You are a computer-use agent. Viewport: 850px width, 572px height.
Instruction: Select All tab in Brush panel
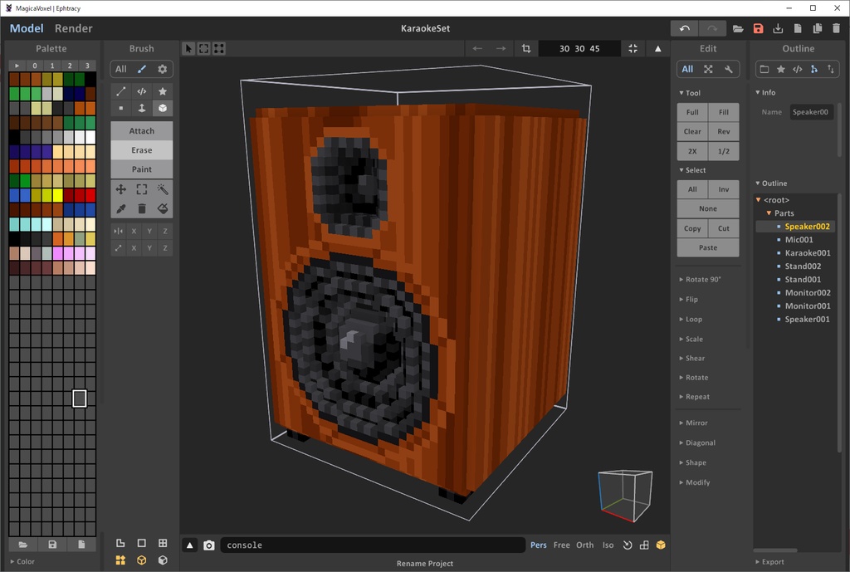(x=121, y=69)
